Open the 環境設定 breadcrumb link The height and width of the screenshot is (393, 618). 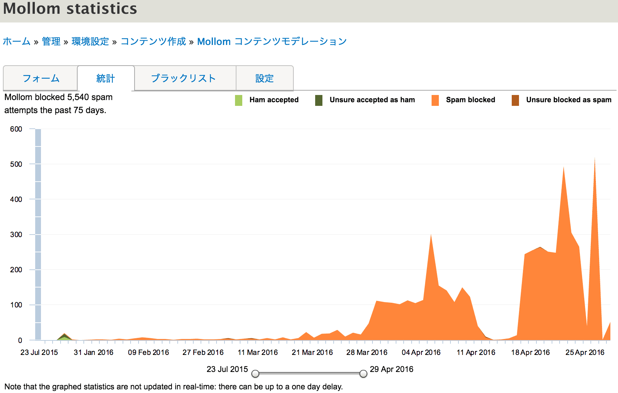(x=90, y=42)
